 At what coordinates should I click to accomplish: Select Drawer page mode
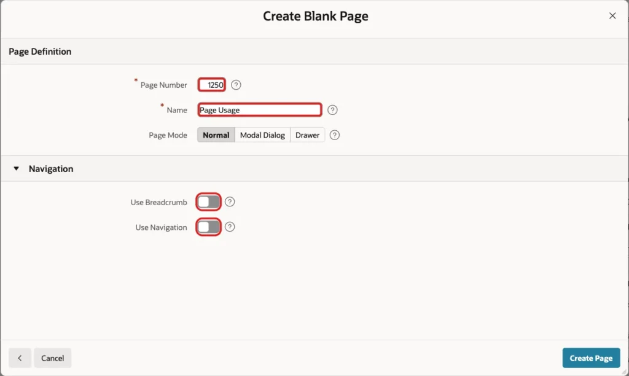pos(307,135)
